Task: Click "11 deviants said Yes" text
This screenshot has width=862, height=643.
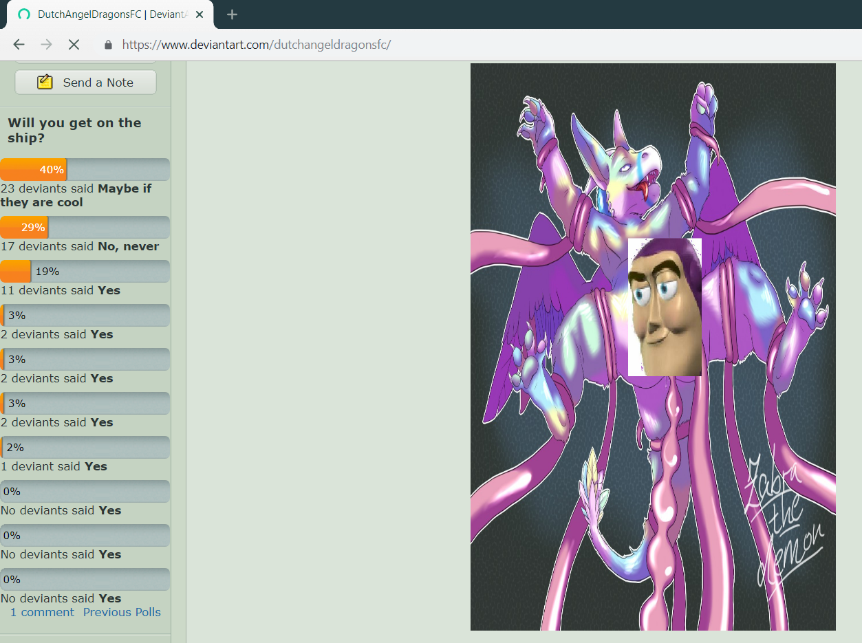Action: click(x=61, y=290)
